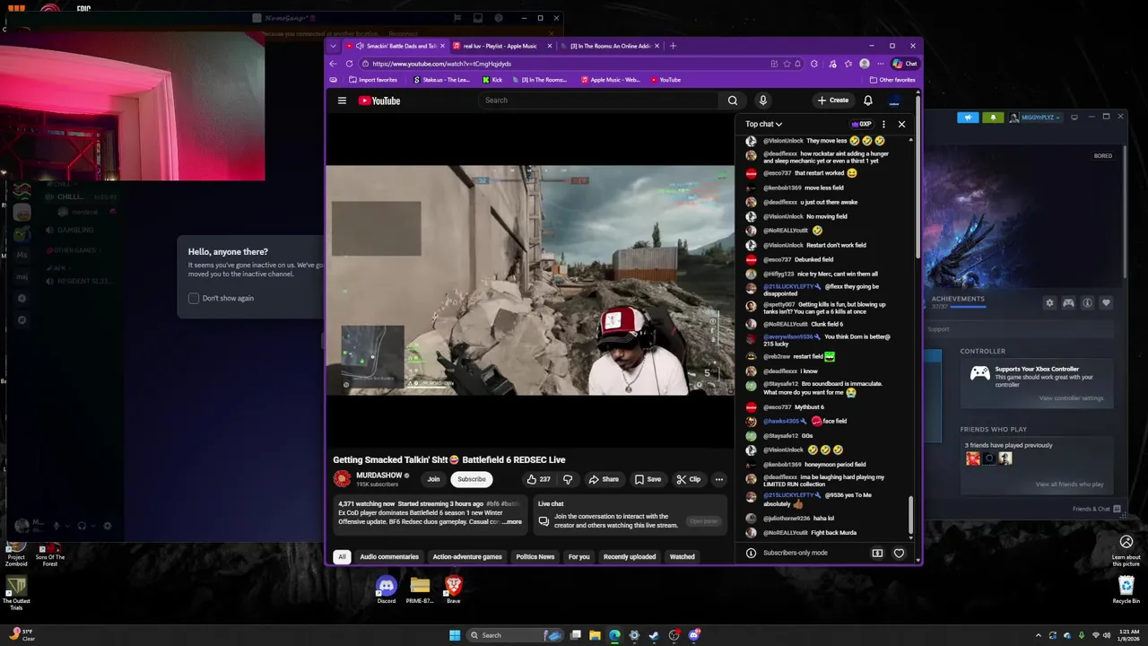Open Windows Start menu
This screenshot has height=646, width=1148.
click(455, 635)
